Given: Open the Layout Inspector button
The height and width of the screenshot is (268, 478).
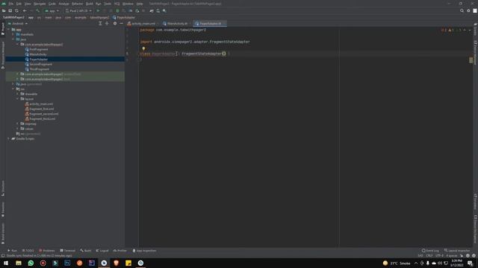Looking at the screenshot, I should pos(457,251).
